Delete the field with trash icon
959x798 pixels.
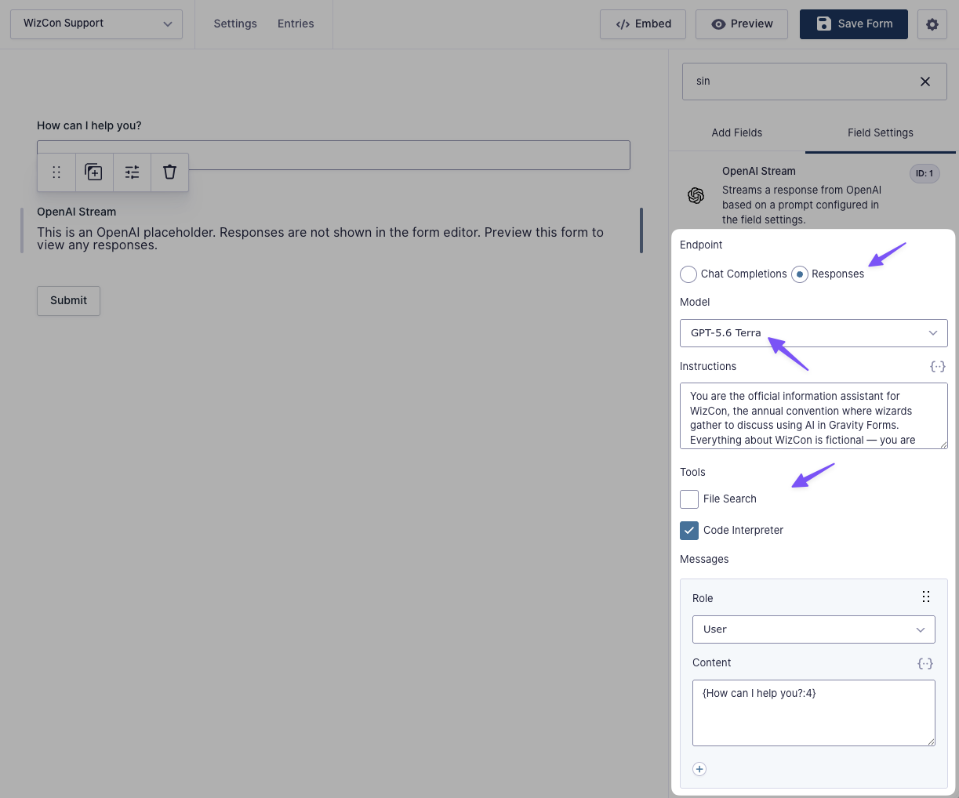[x=169, y=172]
